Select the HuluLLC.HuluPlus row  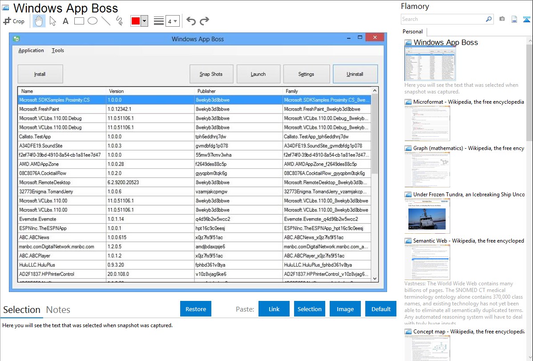(x=194, y=265)
